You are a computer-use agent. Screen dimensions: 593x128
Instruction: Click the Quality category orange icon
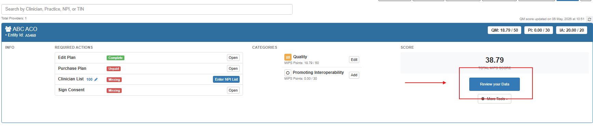point(288,57)
